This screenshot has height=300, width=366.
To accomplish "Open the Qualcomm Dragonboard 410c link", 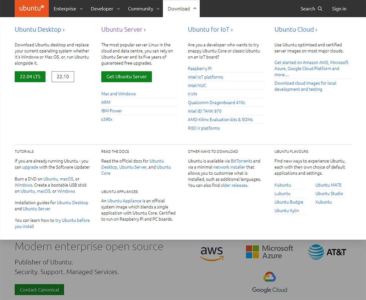I will click(217, 103).
